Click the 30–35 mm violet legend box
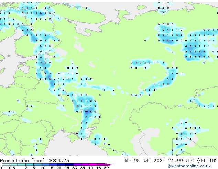This screenshot has height=169, width=218. (77, 165)
